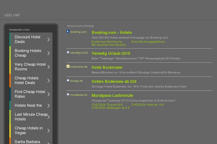Click the chevron next to Last Minute Cheap Hotels
The image size is (217, 144).
click(x=48, y=117)
